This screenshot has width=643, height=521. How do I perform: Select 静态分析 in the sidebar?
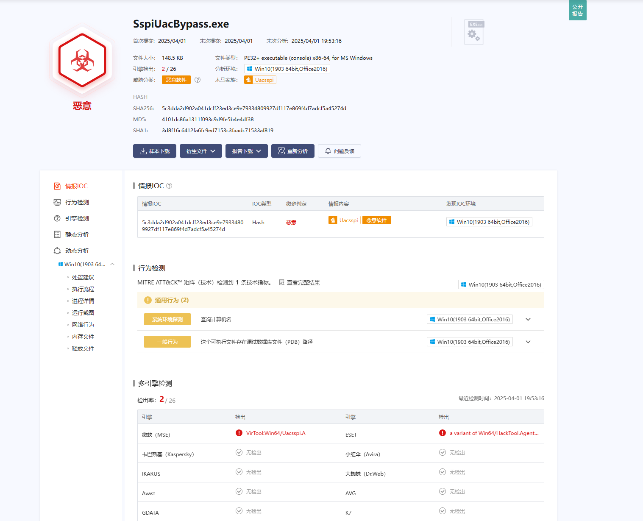pyautogui.click(x=72, y=234)
